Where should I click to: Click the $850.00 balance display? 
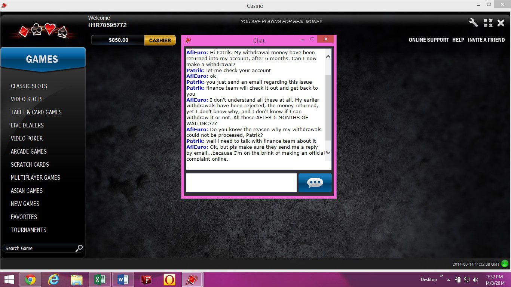118,40
